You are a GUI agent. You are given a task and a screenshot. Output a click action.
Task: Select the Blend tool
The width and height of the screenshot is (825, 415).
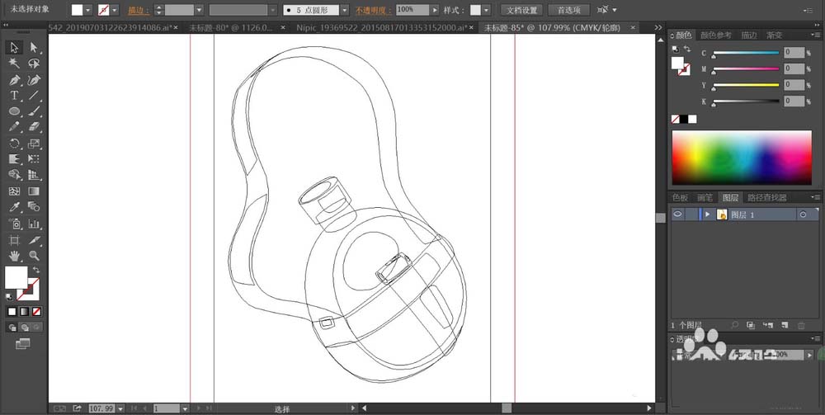click(34, 207)
